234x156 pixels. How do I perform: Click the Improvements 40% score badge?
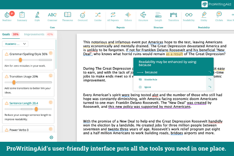pos(50,34)
